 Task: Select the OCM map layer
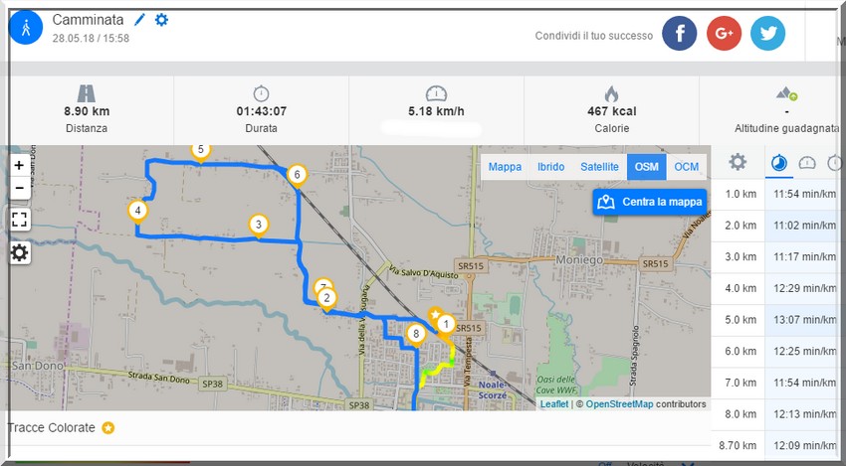pyautogui.click(x=686, y=167)
